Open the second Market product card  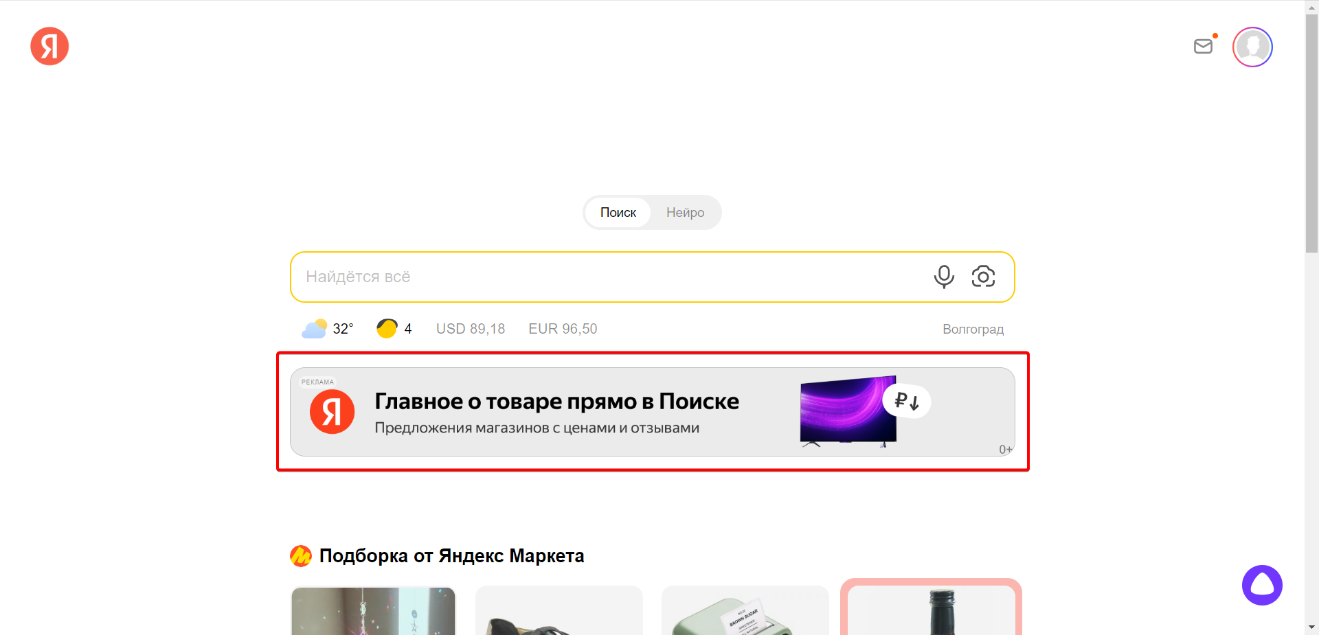point(559,610)
